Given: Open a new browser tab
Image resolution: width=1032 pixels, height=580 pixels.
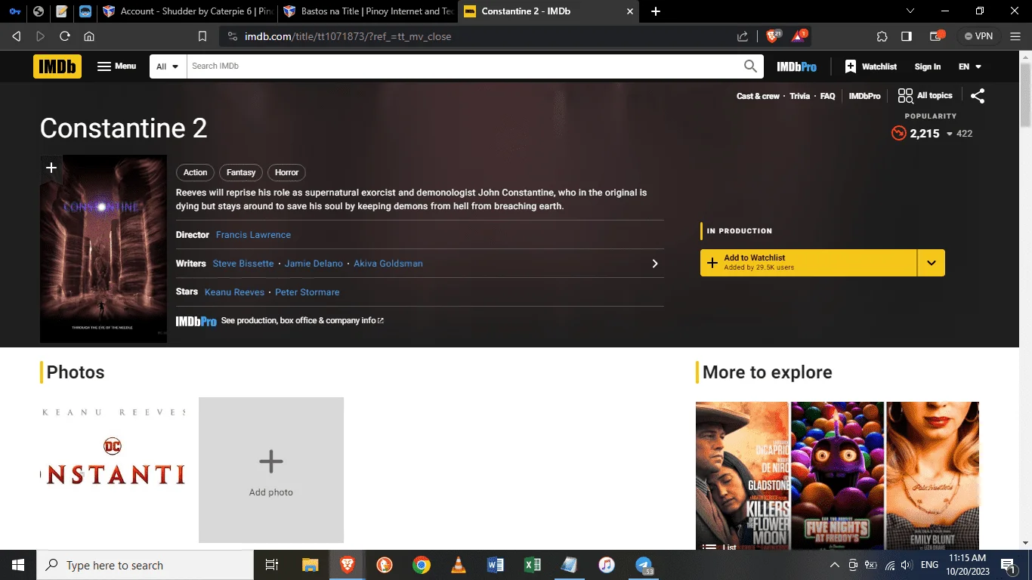Looking at the screenshot, I should (x=655, y=11).
